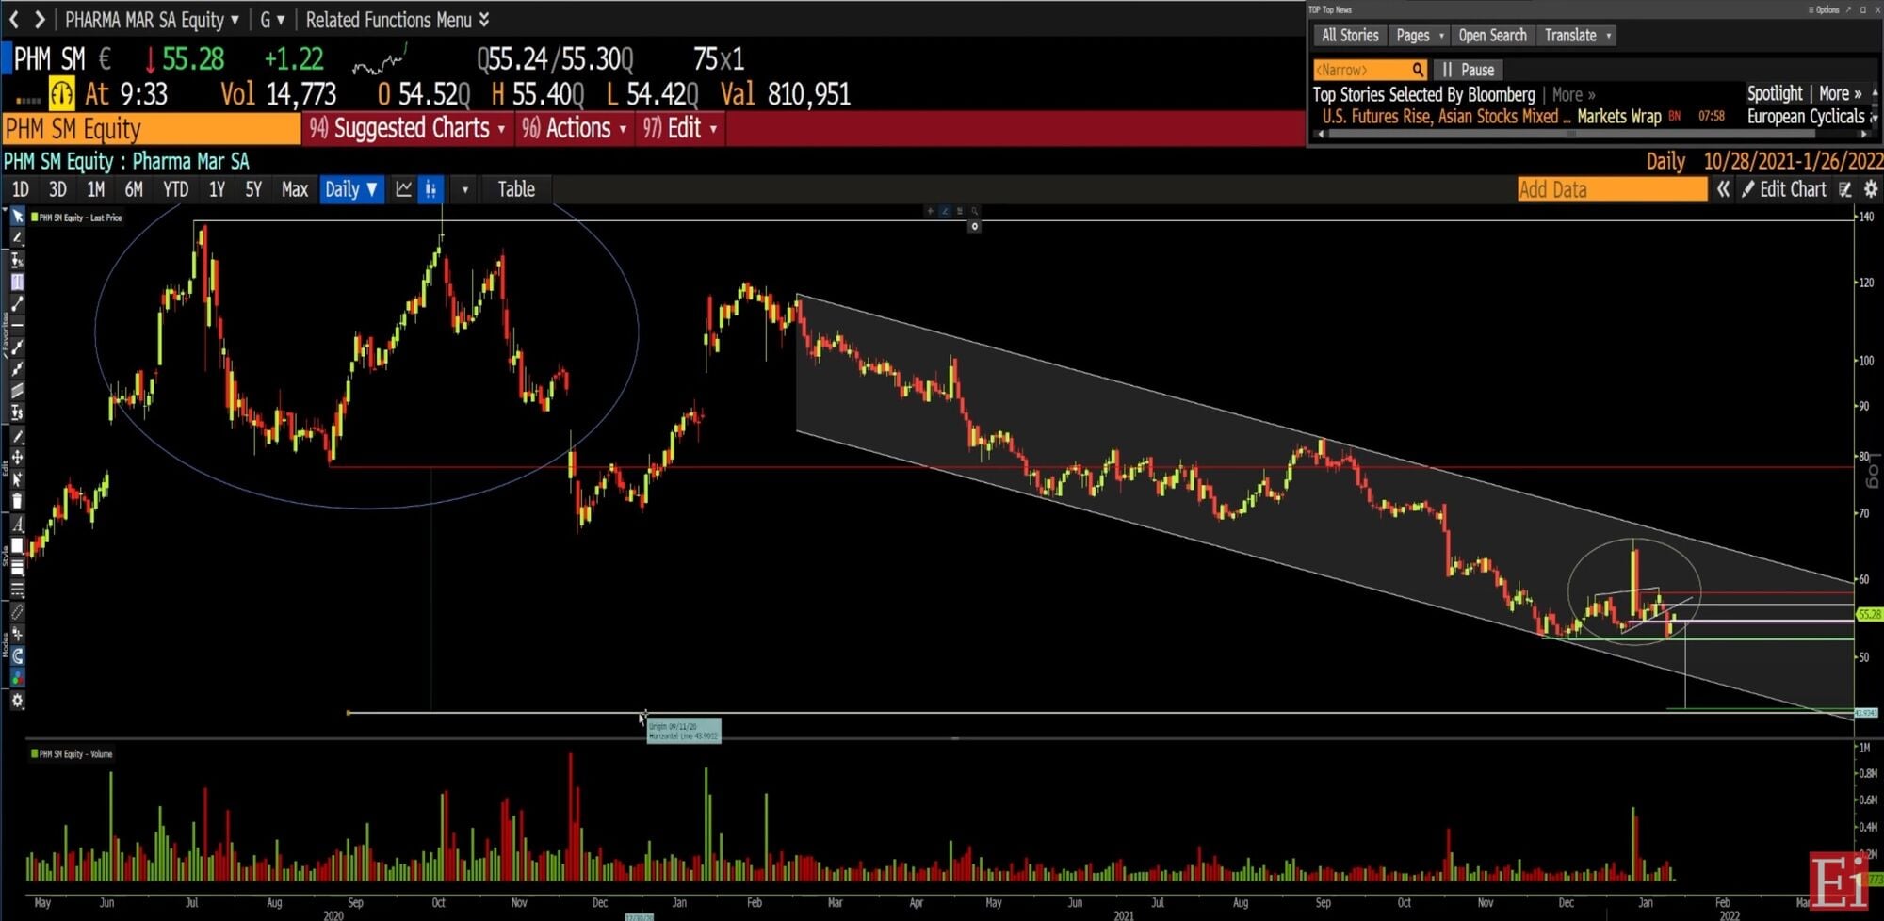Open the fill color square style tool
This screenshot has height=921, width=1884.
(17, 546)
